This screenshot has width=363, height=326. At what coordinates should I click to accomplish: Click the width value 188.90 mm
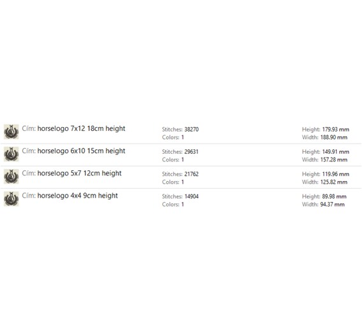[334, 137]
